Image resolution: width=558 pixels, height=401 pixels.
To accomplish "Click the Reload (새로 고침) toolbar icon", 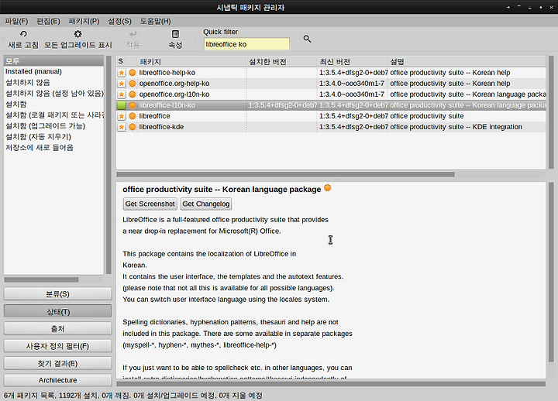I will 23,34.
